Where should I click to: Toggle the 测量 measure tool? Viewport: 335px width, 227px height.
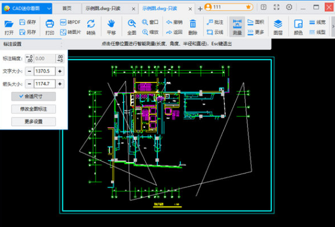(x=237, y=27)
